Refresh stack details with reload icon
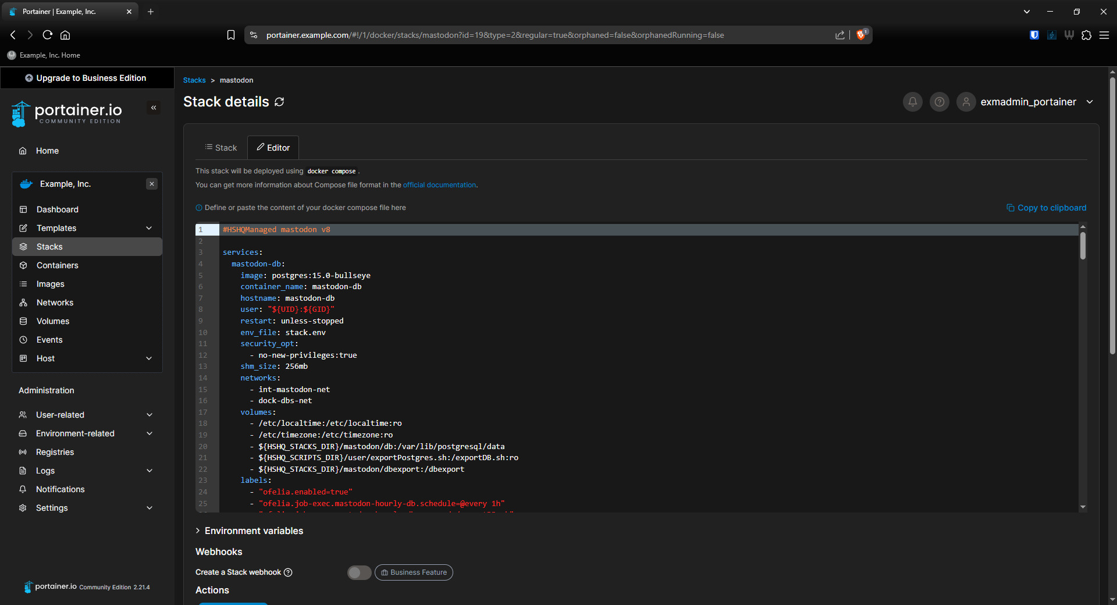The height and width of the screenshot is (605, 1117). coord(279,102)
